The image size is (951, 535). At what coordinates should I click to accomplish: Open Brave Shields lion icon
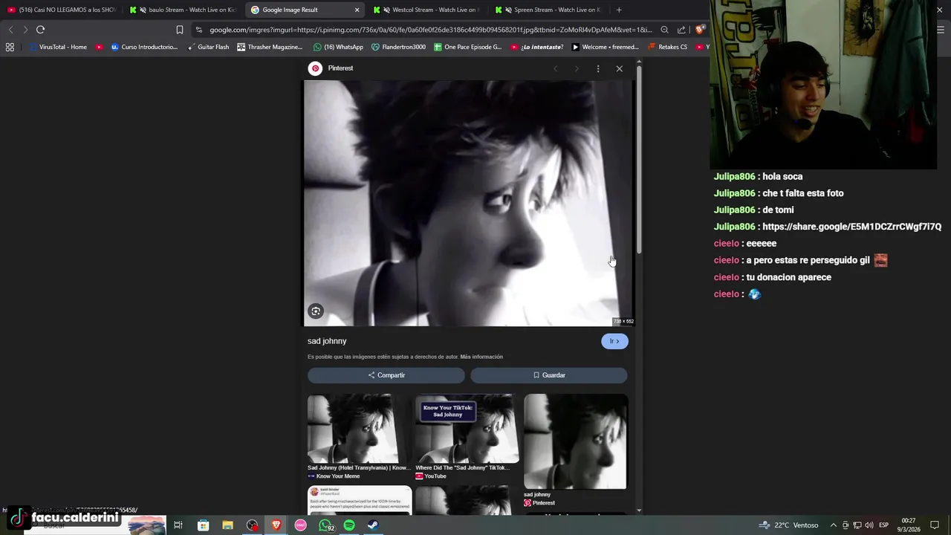point(699,30)
